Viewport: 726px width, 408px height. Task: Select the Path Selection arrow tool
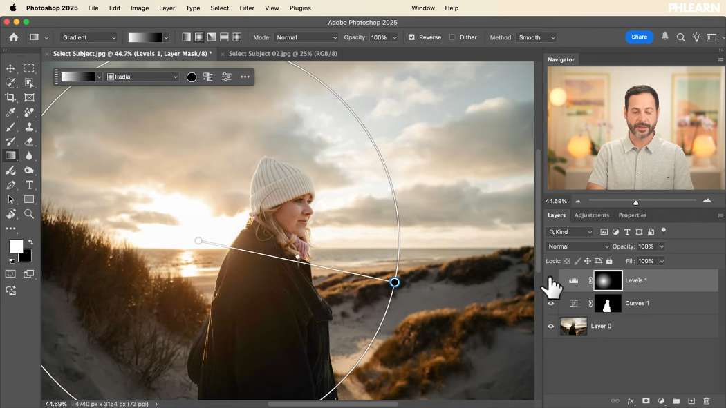[x=10, y=200]
